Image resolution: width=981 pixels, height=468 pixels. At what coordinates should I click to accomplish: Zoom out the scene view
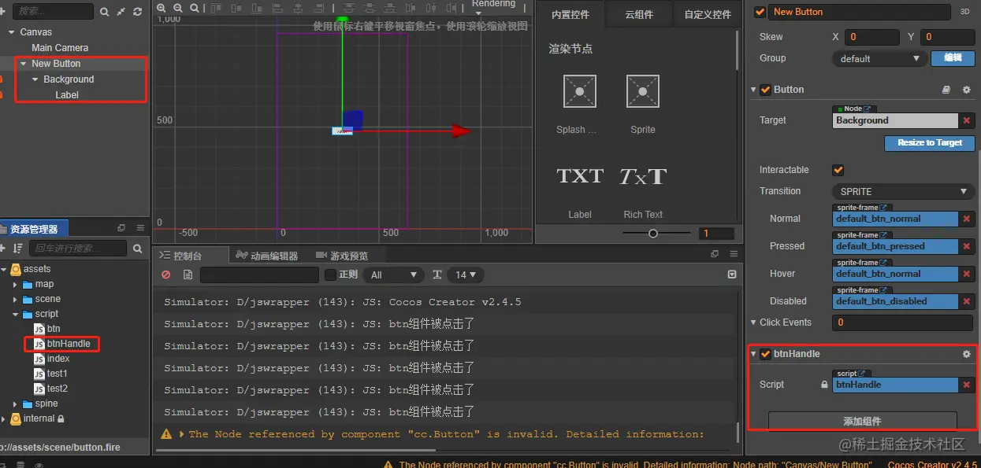click(x=178, y=8)
